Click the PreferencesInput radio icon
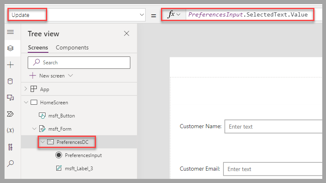Image resolution: width=326 pixels, height=183 pixels. tap(59, 155)
